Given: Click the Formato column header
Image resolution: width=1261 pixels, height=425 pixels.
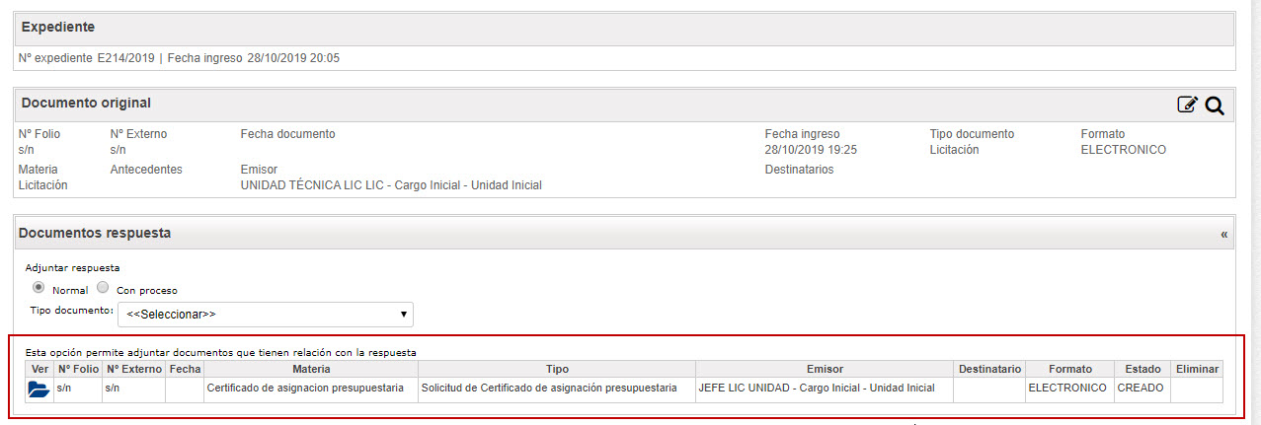Looking at the screenshot, I should coord(1070,369).
